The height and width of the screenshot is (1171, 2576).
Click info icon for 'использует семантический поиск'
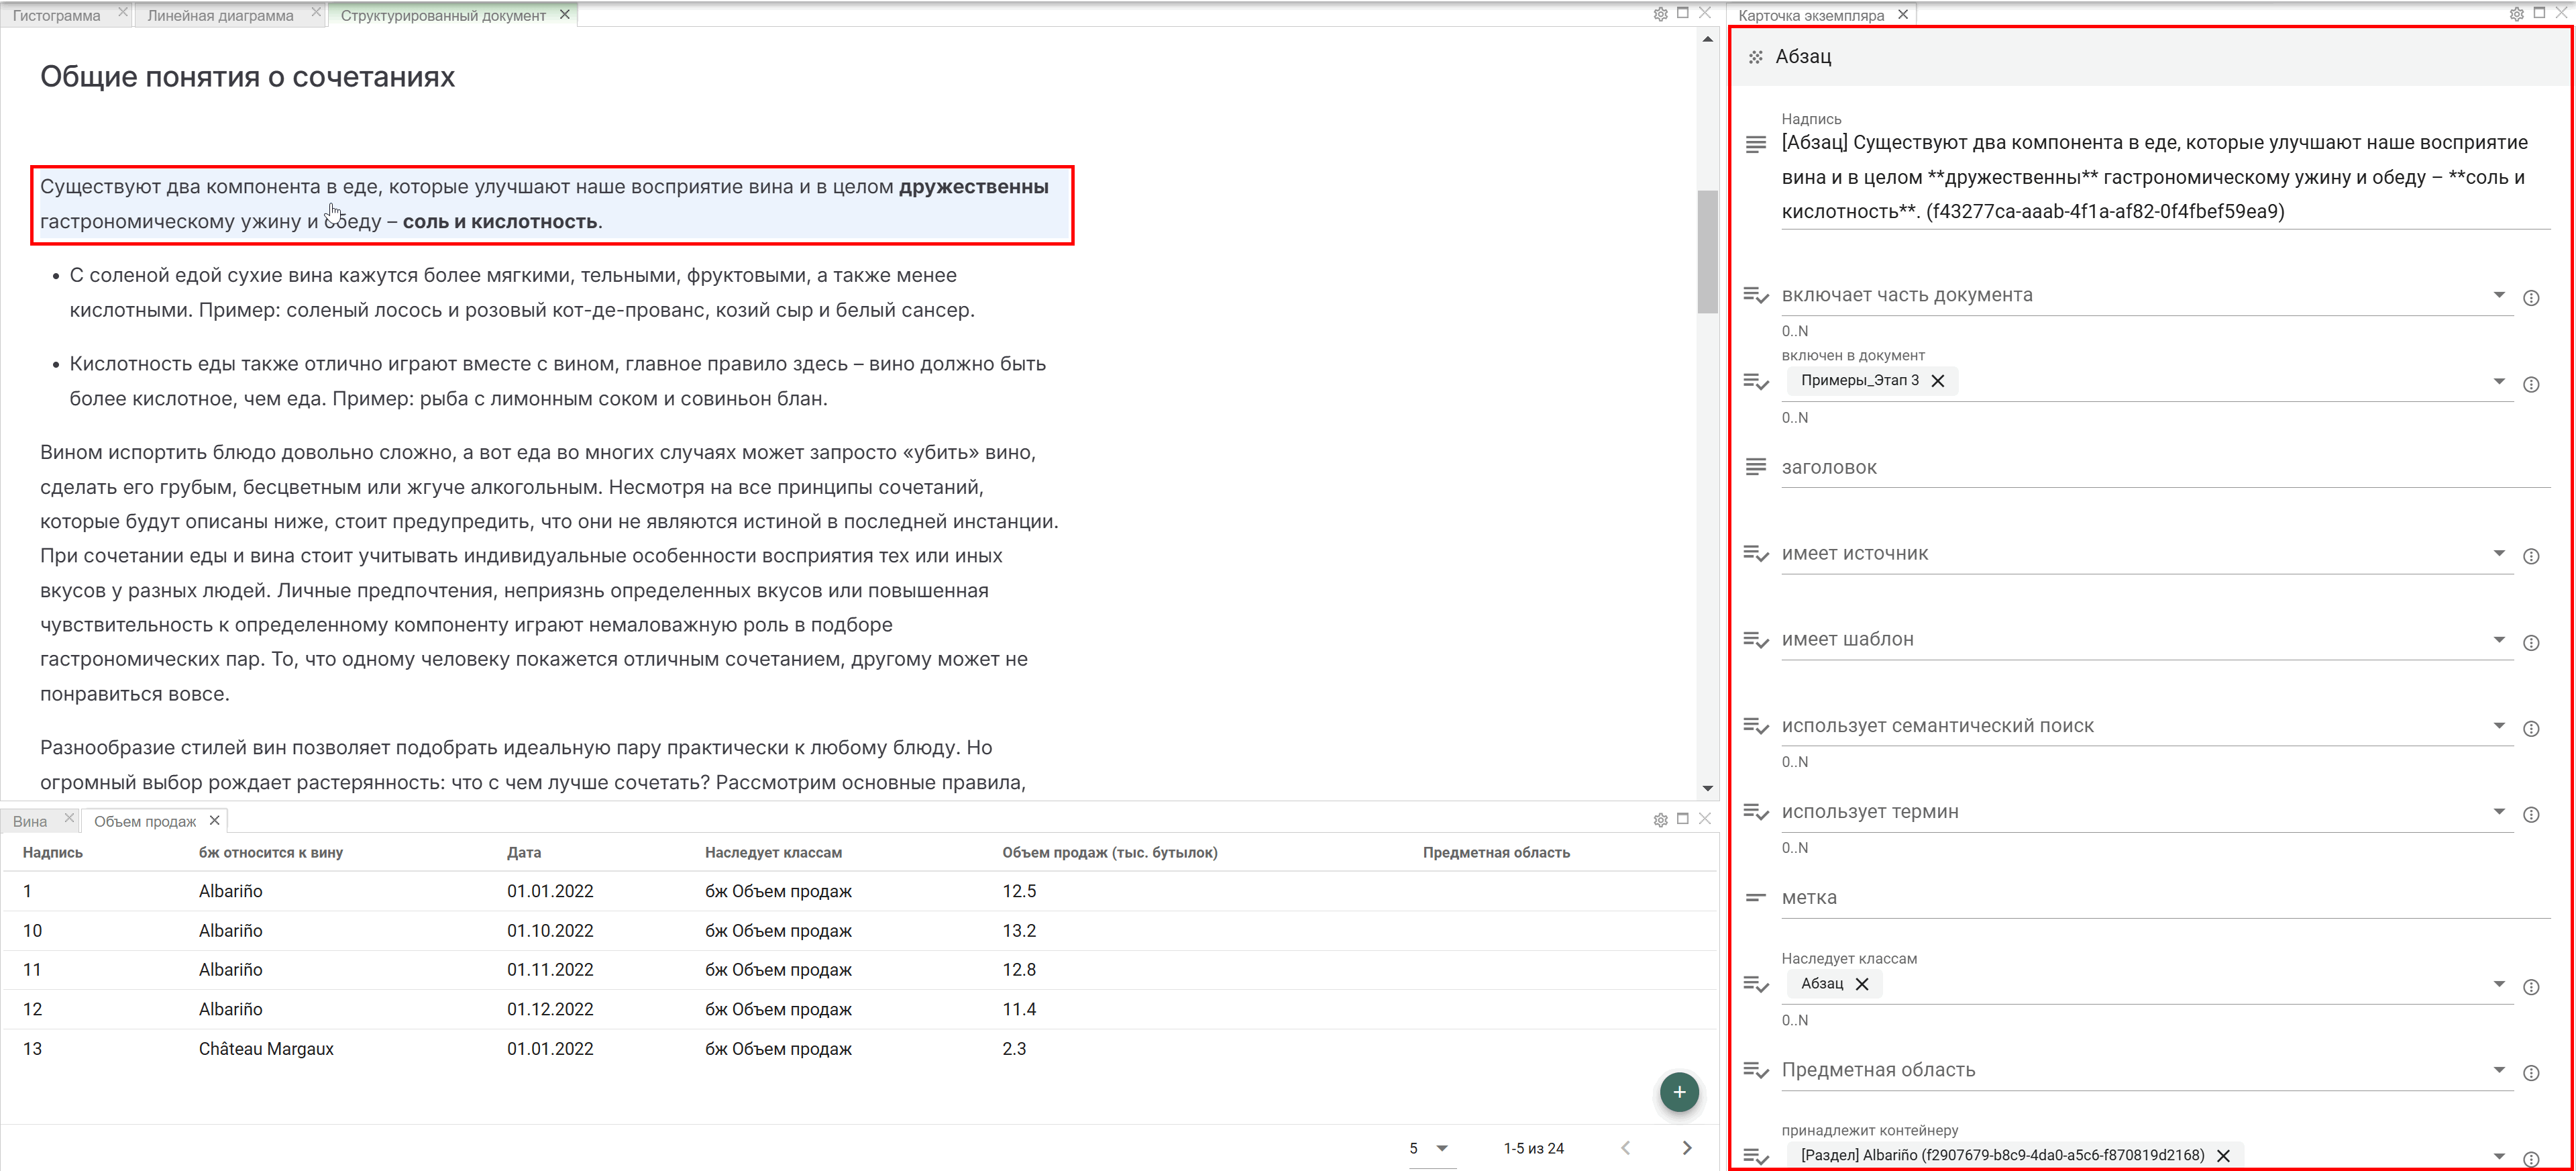(2531, 729)
